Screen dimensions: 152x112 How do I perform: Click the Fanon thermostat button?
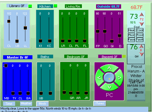coord(131,39)
